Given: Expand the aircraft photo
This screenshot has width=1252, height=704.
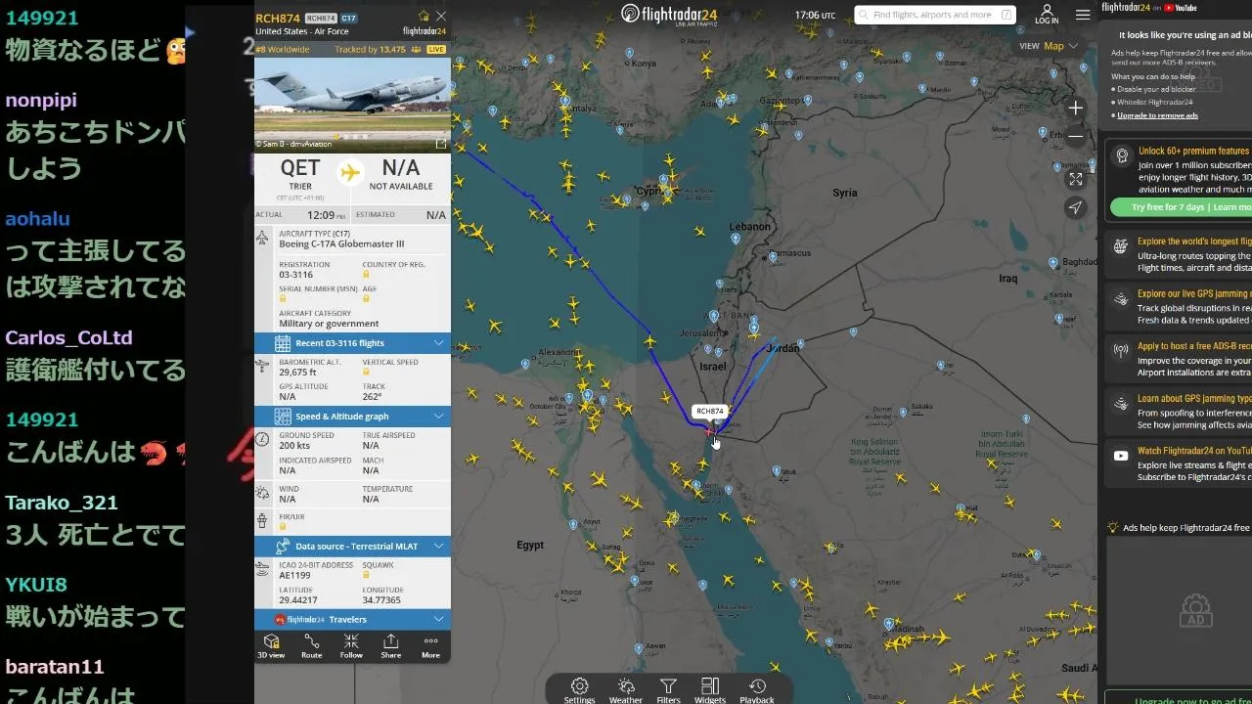Looking at the screenshot, I should pos(441,144).
